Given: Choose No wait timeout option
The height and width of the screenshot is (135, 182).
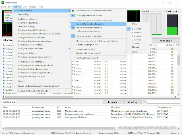Looking at the screenshot, I should 138,47.
